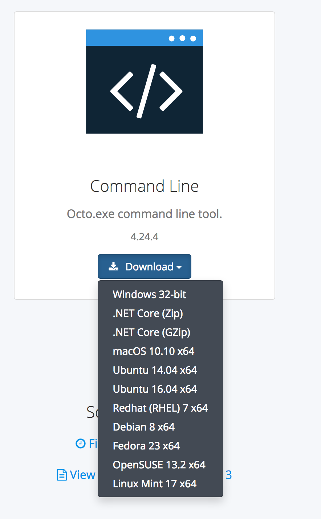The image size is (321, 519).
Task: Click the version number 4.24.4 text
Action: (x=144, y=237)
